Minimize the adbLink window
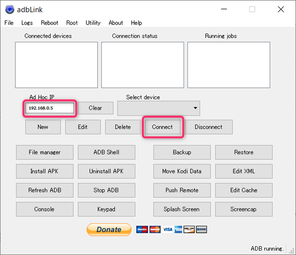Viewport: 296px width, 255px height. (224, 9)
